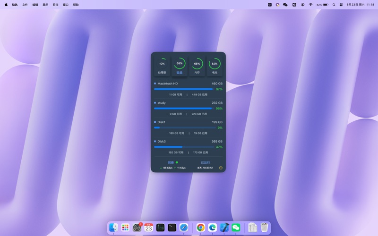Click the user account menu bar icon
This screenshot has width=378, height=236.
point(302,5)
